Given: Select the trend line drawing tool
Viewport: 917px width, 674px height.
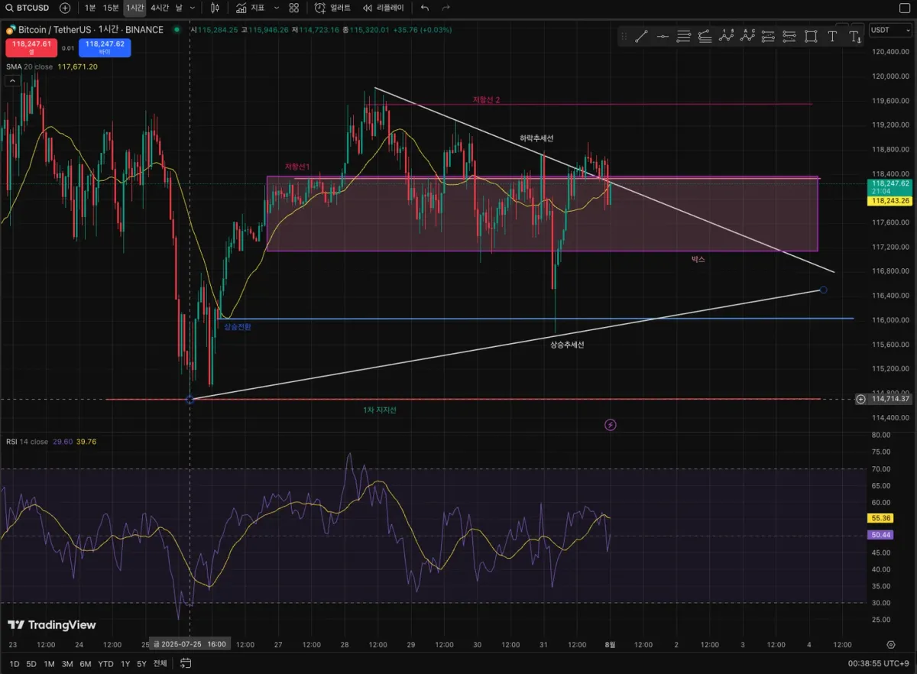Looking at the screenshot, I should click(642, 36).
